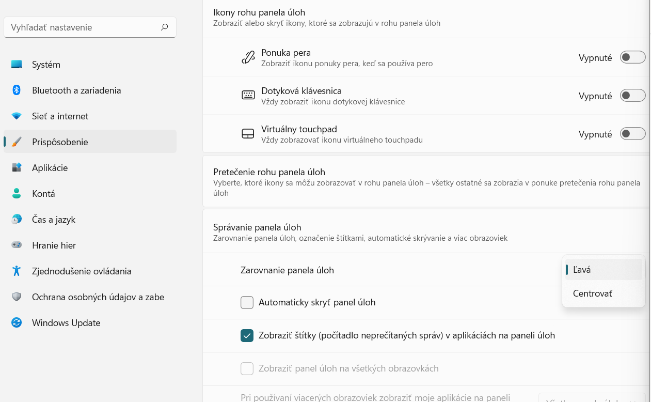Open Zjednodušenie ovládania settings page
The image size is (651, 402).
[x=82, y=271]
